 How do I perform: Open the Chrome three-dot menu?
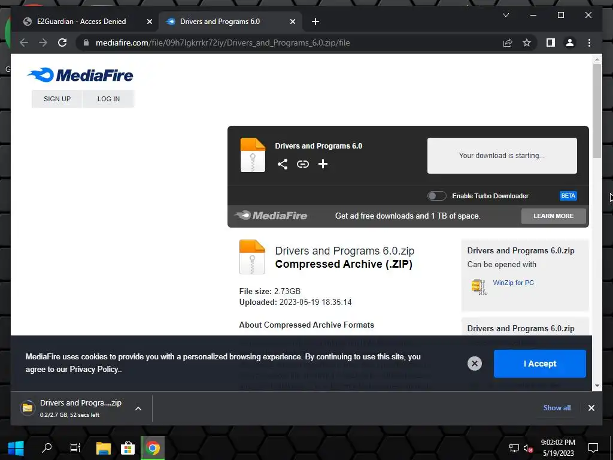(x=589, y=43)
